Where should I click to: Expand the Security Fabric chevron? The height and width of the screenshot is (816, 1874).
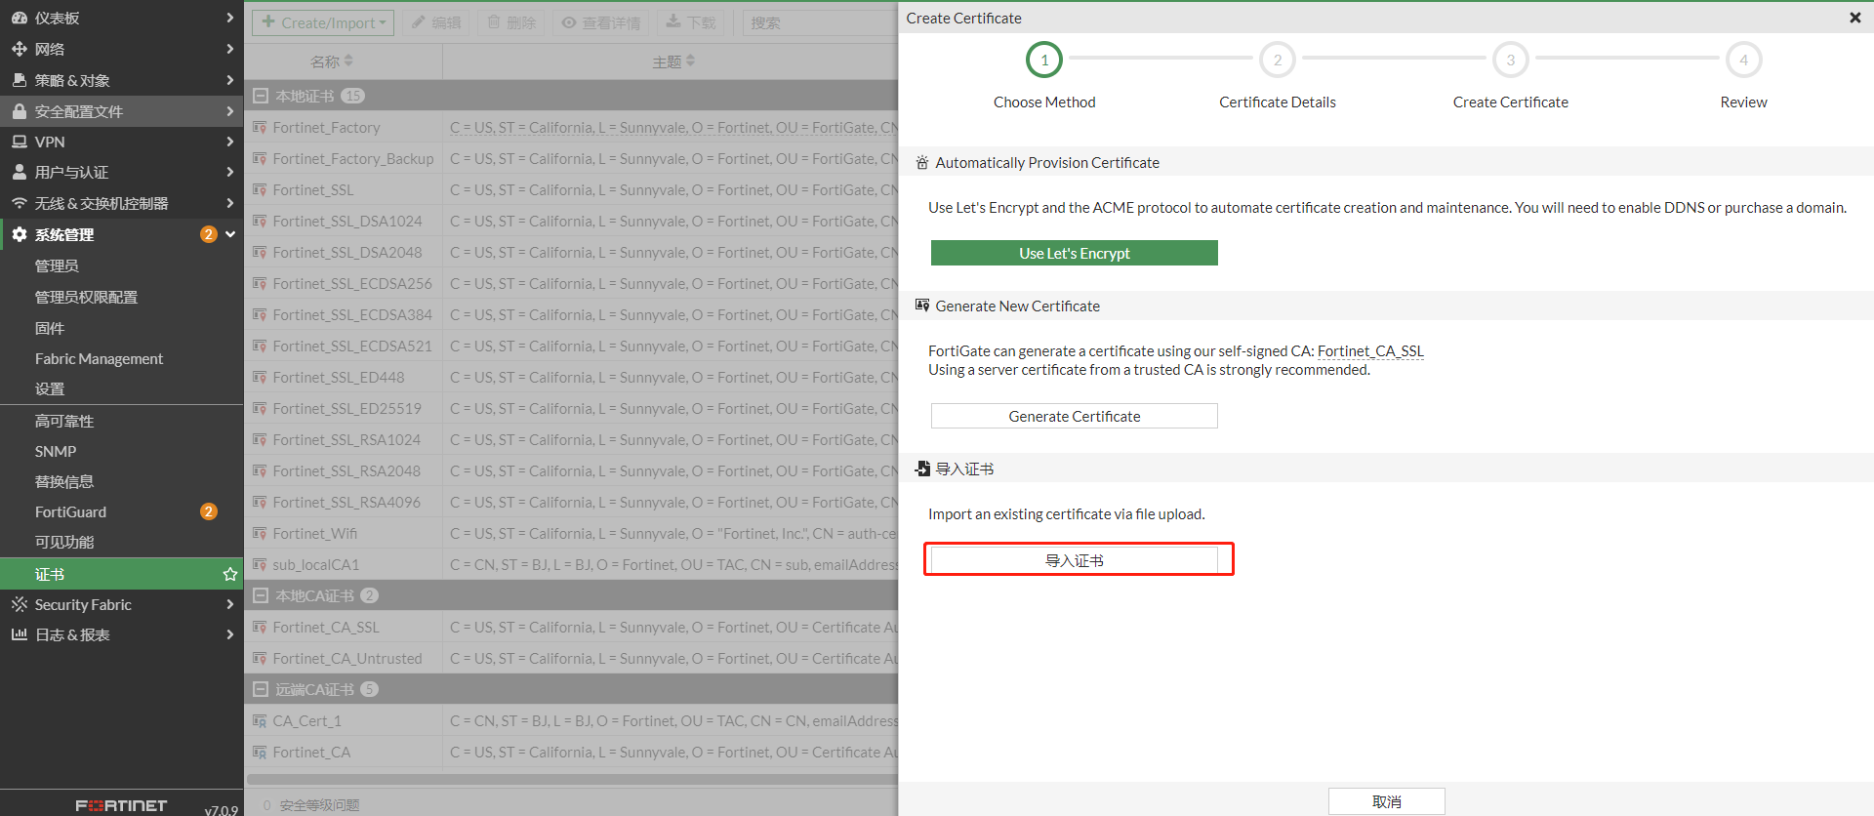(x=230, y=604)
